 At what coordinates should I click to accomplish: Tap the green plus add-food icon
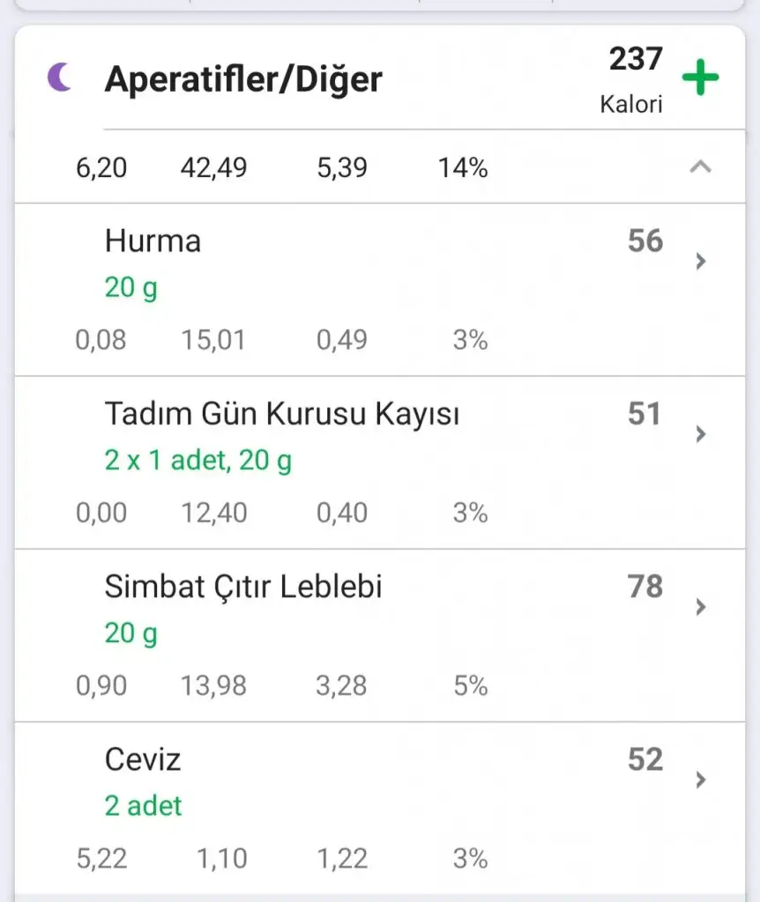click(701, 79)
